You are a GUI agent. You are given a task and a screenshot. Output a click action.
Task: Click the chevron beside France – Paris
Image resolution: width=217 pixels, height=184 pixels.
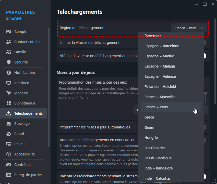tap(202, 28)
